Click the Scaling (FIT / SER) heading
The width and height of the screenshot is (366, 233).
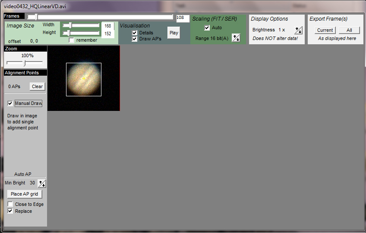215,19
